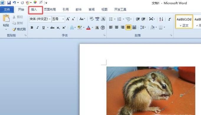Screen dimensions: 201x115
Task: Click Sort (A-Z) icon
Action: pos(161,19)
